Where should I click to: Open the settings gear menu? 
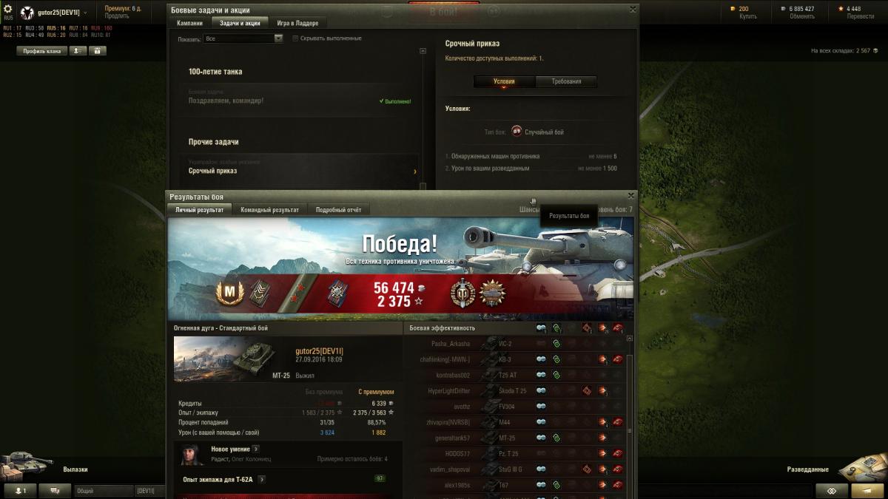pos(8,9)
